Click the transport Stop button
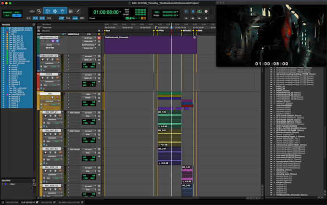 point(193,12)
